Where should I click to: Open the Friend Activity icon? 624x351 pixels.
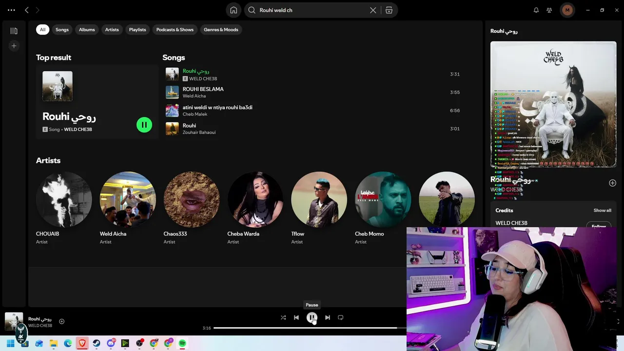(x=549, y=10)
